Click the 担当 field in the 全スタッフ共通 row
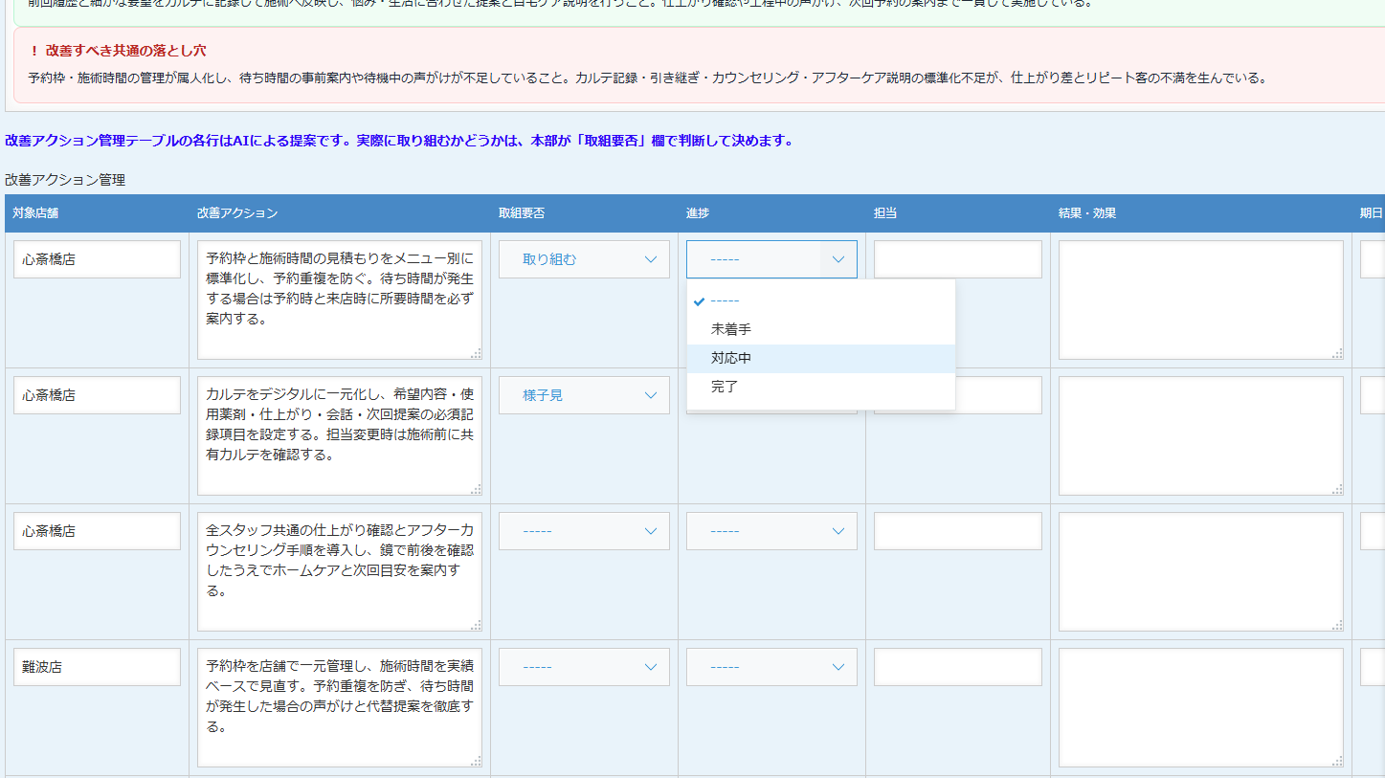The image size is (1385, 778). [x=958, y=531]
